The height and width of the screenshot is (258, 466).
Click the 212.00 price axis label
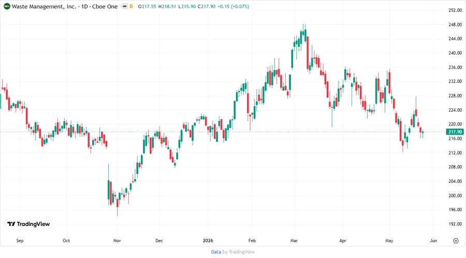455,153
